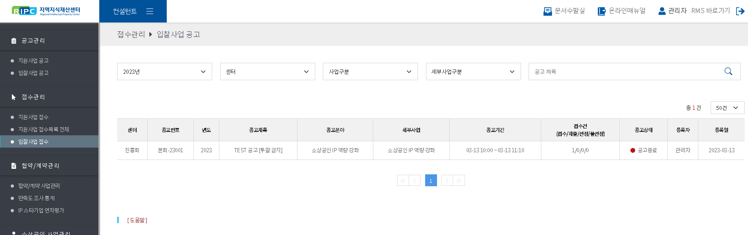This screenshot has width=748, height=235.
Task: Change the 50건 page size dropdown
Action: [x=727, y=108]
